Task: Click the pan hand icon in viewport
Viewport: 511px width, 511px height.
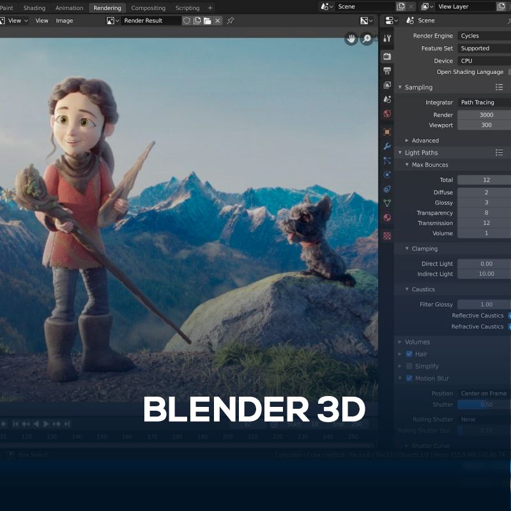Action: pyautogui.click(x=351, y=39)
